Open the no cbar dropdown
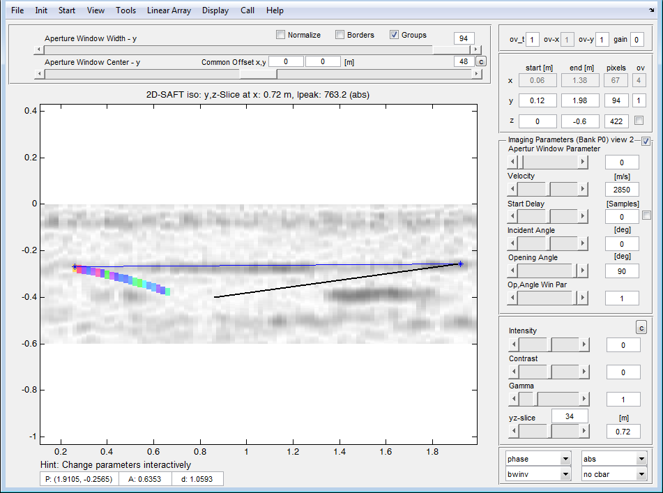Screen dimensions: 663x493 tap(614, 474)
